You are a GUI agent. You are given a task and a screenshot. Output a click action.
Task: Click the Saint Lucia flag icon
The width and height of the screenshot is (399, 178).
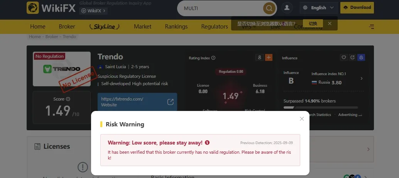tap(100, 67)
